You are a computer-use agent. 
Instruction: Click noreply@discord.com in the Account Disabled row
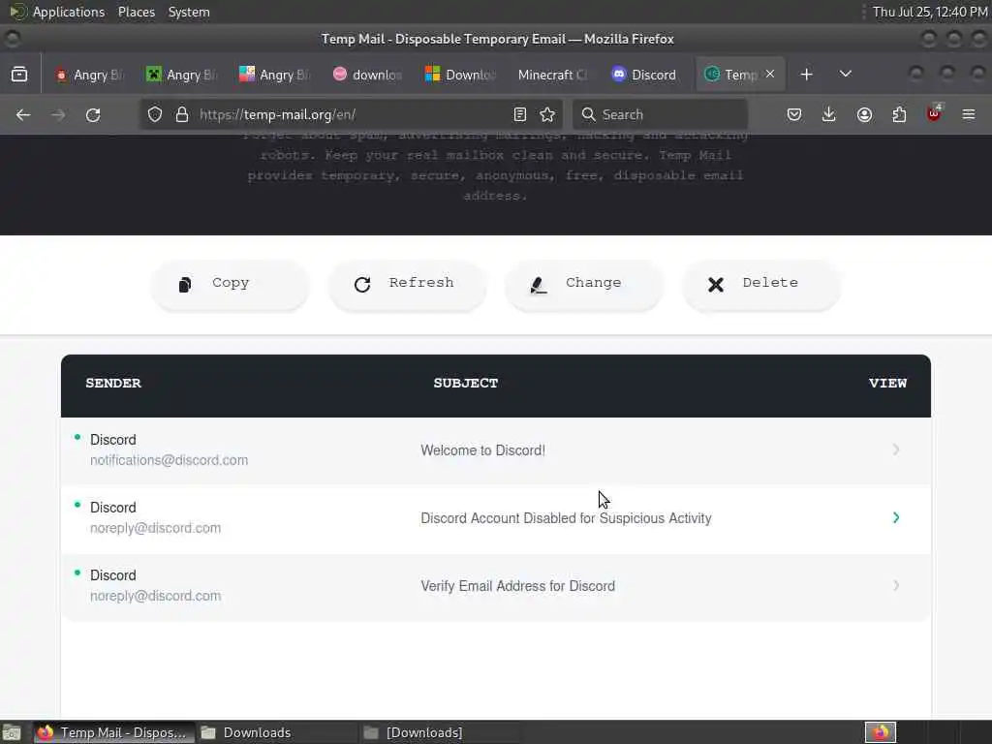(x=156, y=528)
